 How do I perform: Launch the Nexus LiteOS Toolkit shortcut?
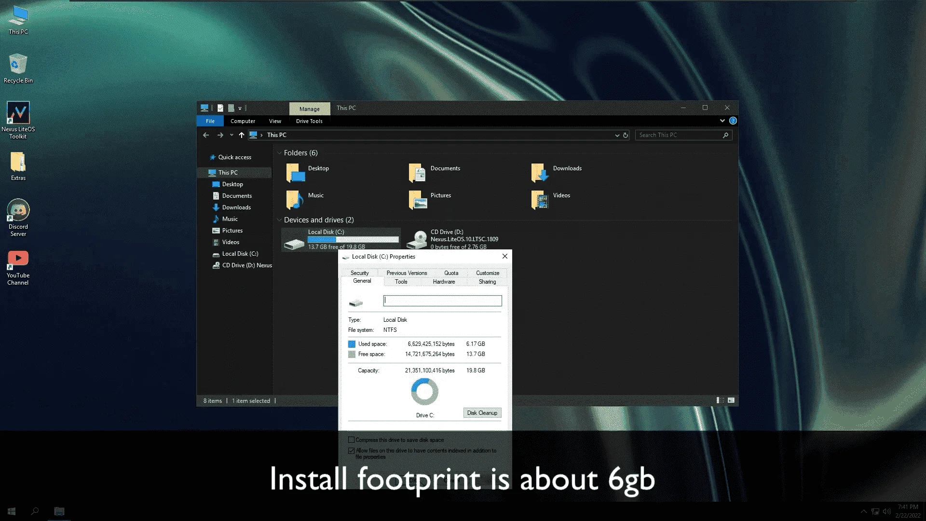tap(18, 120)
